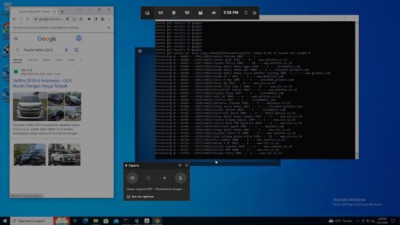The width and height of the screenshot is (400, 225).
Task: Open Chrome from taskbar
Action: tap(157, 221)
